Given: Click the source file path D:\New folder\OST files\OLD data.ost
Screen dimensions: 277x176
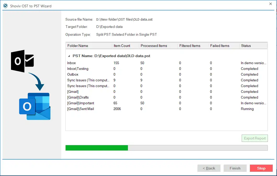Looking at the screenshot, I should pyautogui.click(x=124, y=19).
